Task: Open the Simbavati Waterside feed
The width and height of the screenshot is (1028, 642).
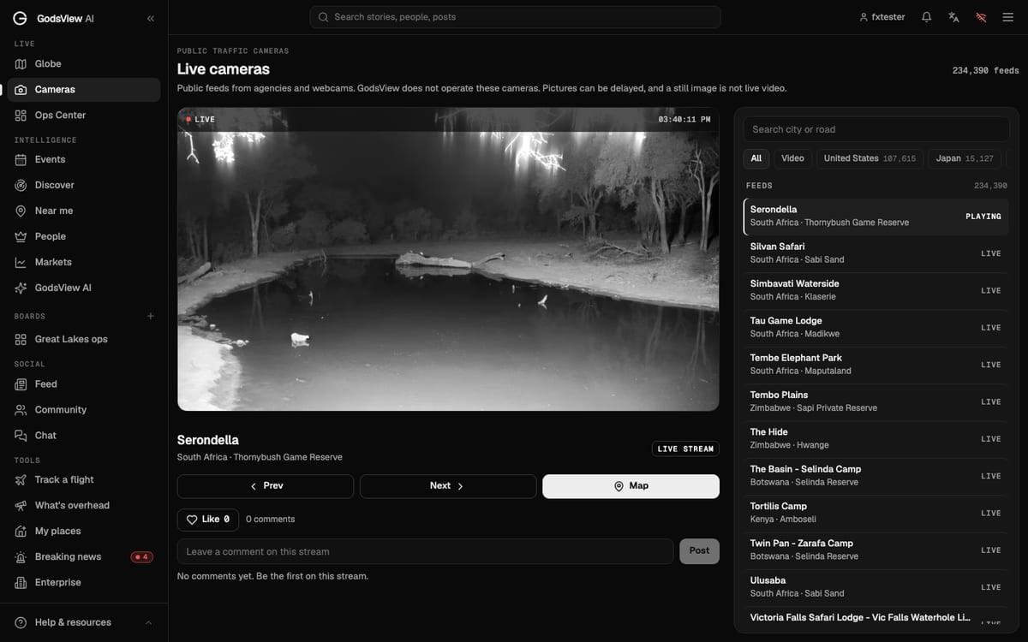Action: [876, 290]
